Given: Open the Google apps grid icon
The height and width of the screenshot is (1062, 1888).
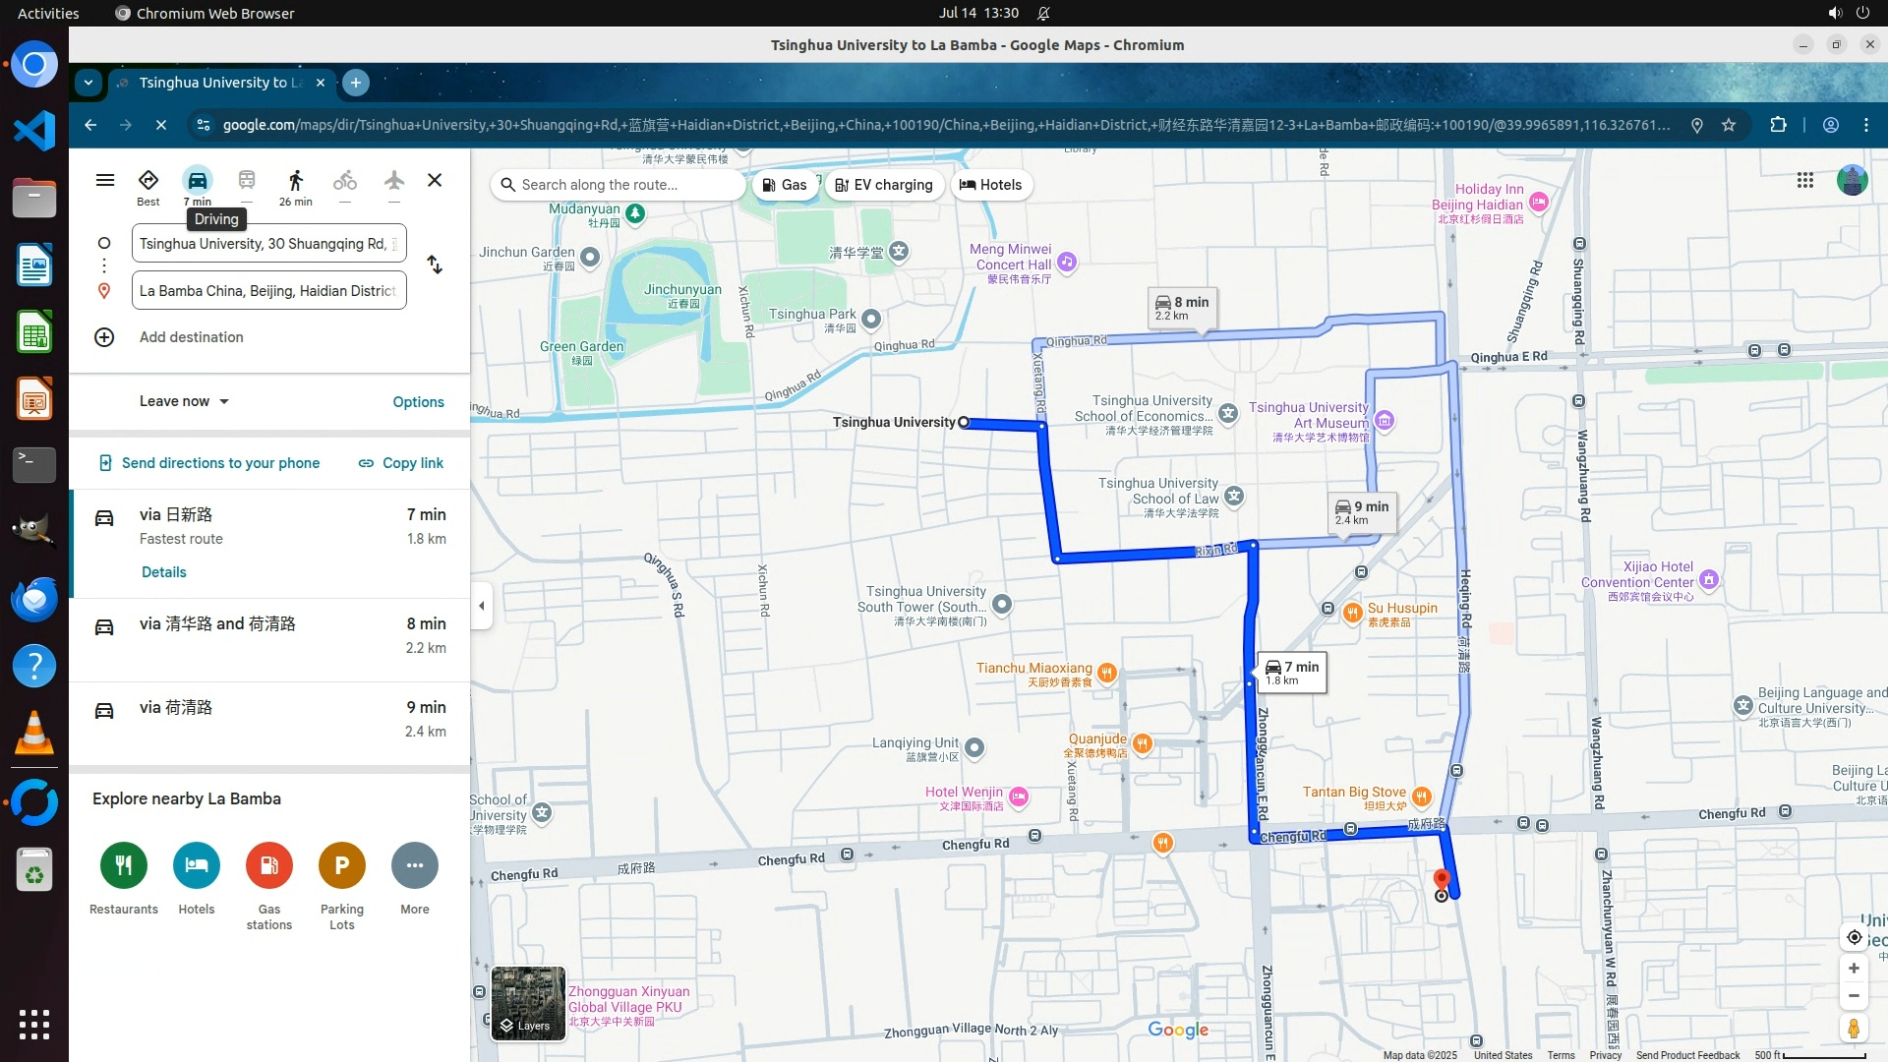Looking at the screenshot, I should pyautogui.click(x=1805, y=180).
